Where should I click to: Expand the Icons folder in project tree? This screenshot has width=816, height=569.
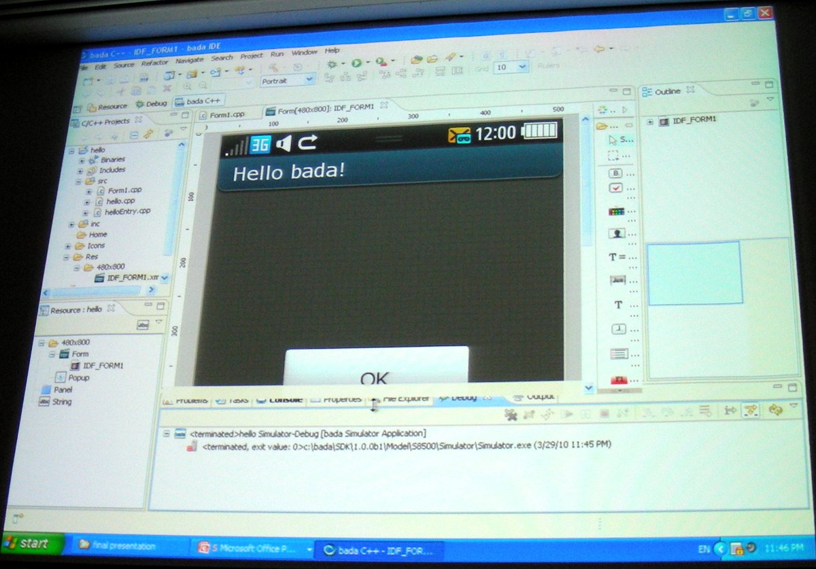click(69, 246)
